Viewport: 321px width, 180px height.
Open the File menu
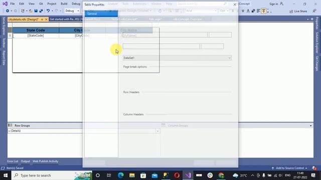point(12,3)
